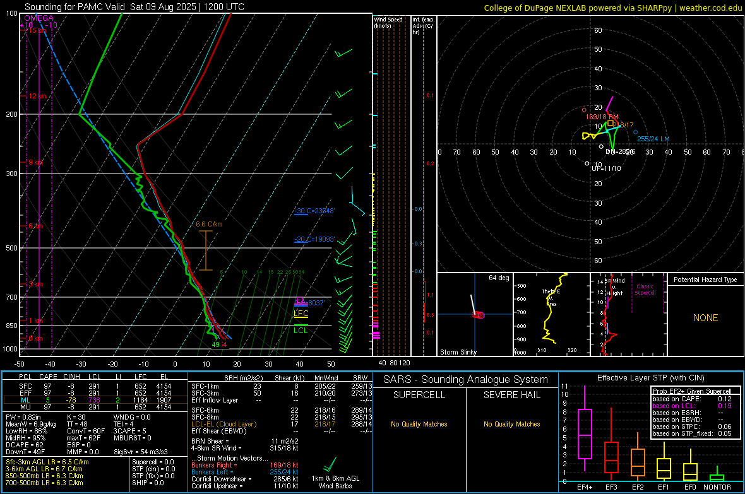
Task: Click the OMEGA label on the skew-T
Action: tap(39, 18)
